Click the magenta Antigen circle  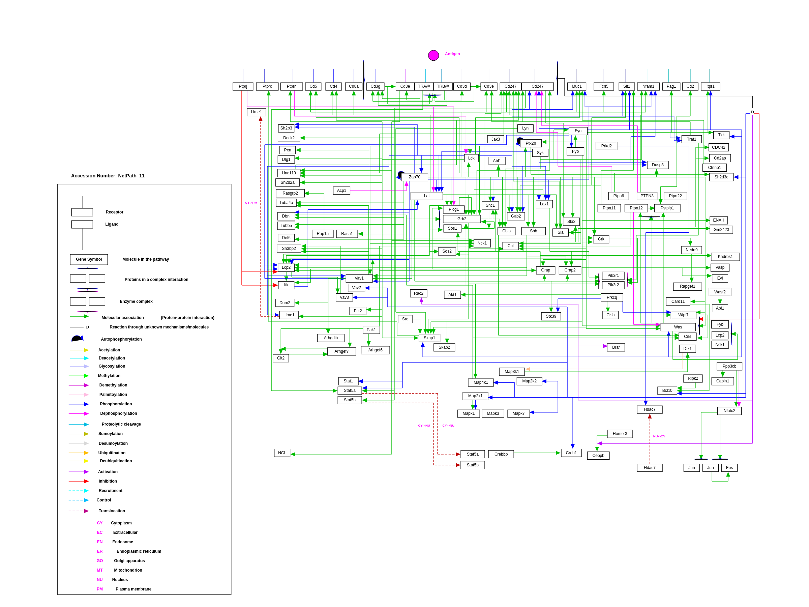[433, 55]
